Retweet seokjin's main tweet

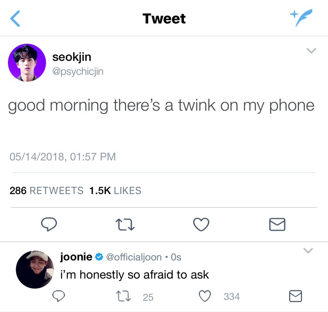[x=125, y=224]
